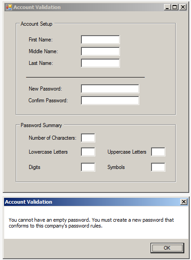This screenshot has height=260, width=191.
Task: Select the Confirm Password field
Action: [110, 100]
